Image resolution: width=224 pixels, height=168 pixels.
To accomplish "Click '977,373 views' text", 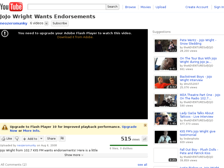I will tap(189, 124).
